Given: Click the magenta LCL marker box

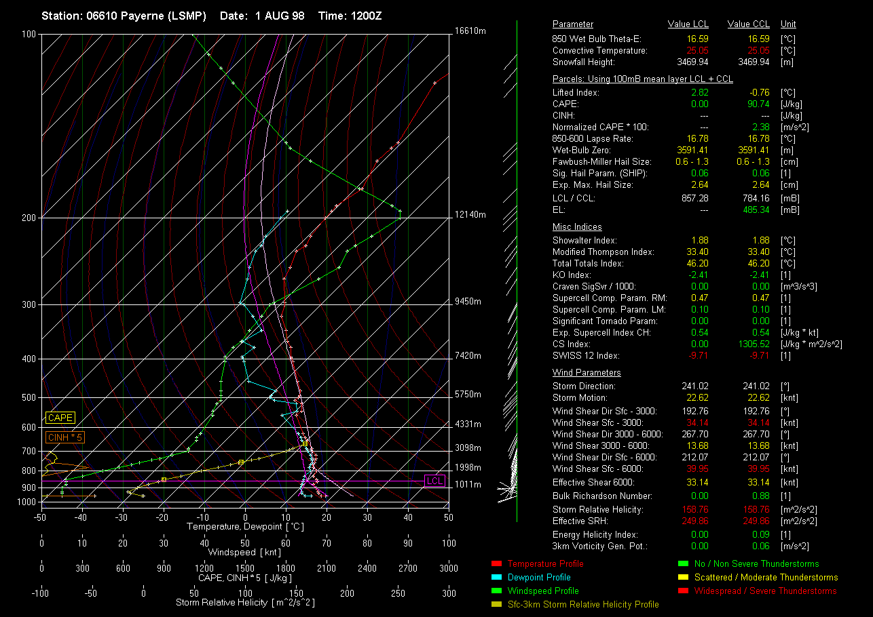Looking at the screenshot, I should 434,481.
